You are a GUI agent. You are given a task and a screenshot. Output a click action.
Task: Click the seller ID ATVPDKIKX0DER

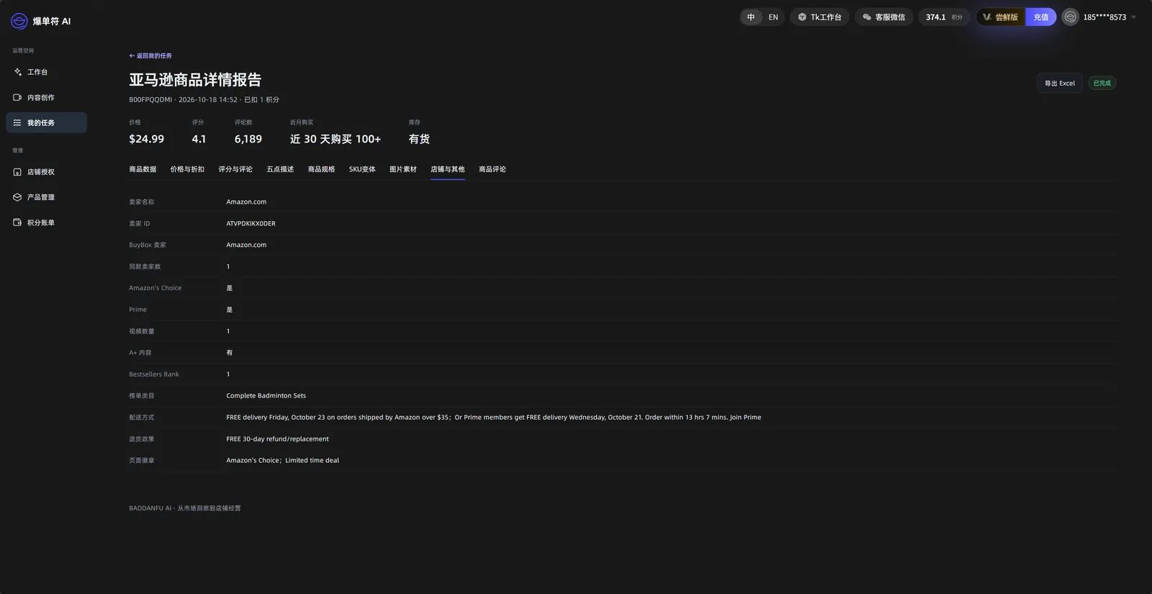tap(251, 224)
